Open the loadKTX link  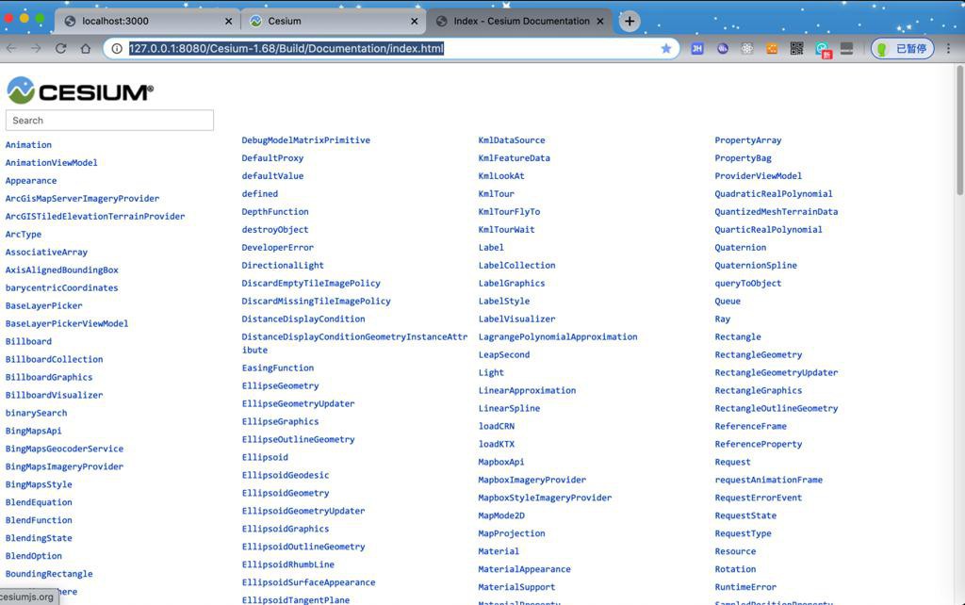click(496, 444)
